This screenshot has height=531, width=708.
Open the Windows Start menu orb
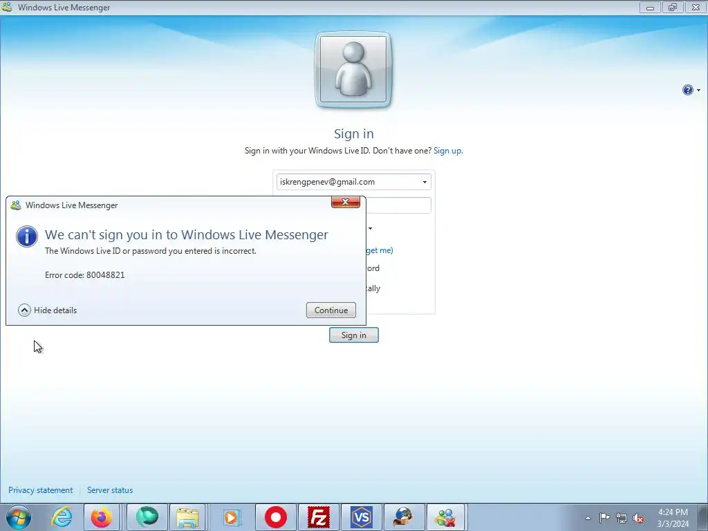click(x=19, y=517)
